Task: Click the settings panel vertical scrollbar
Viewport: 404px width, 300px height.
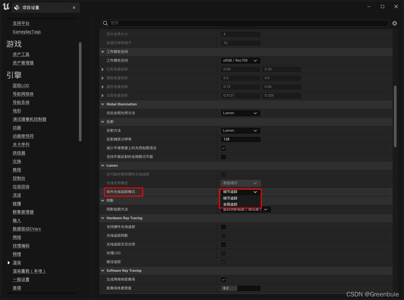Action: tap(395, 116)
